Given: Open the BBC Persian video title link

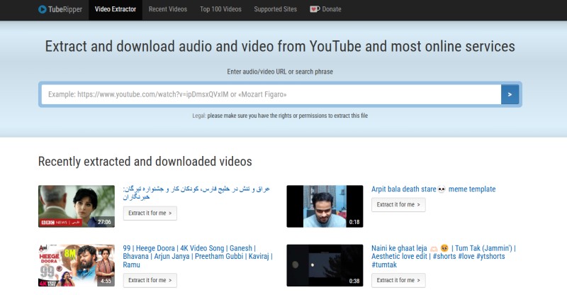Looking at the screenshot, I should 196,193.
